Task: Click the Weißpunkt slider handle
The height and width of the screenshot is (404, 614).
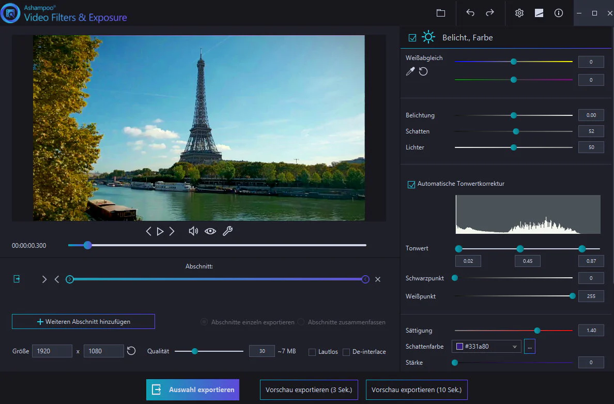Action: coord(573,296)
